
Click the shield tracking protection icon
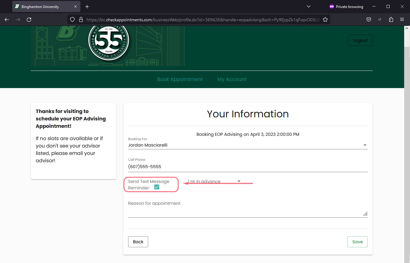[x=72, y=19]
